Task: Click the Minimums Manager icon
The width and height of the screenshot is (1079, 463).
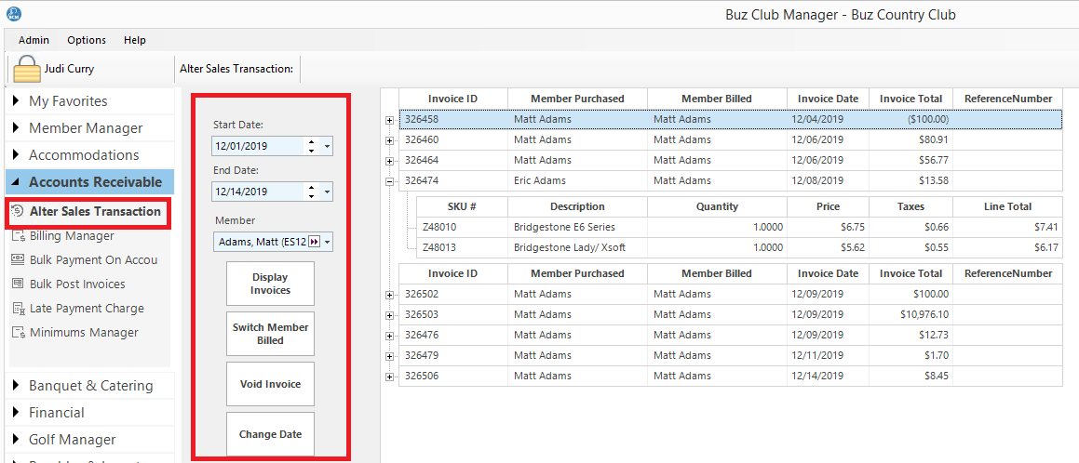Action: [x=18, y=333]
